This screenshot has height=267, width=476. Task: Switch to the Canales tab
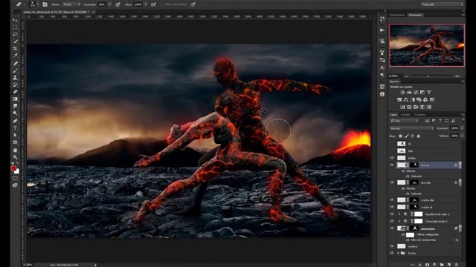[x=405, y=115]
